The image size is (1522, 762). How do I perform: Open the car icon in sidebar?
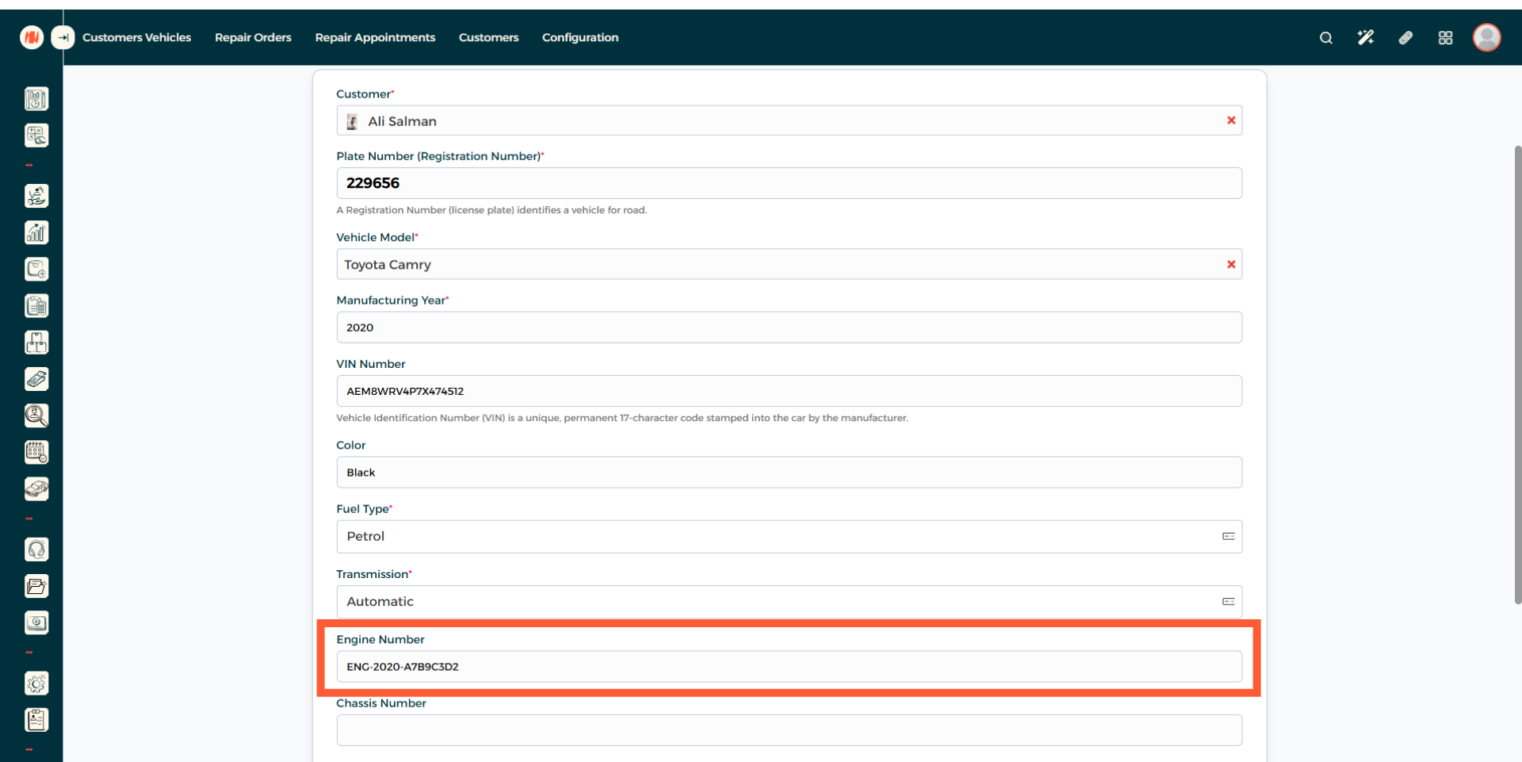coord(36,489)
